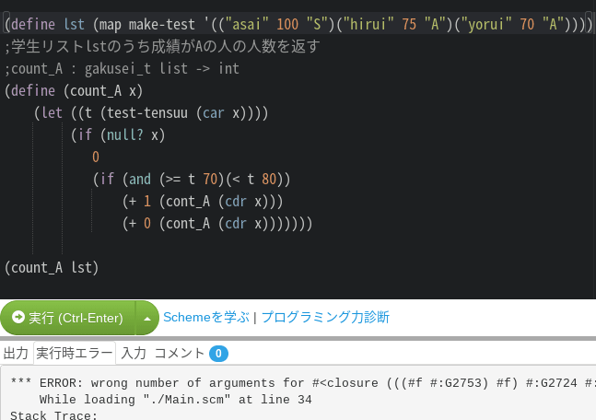
Task: Open the コメント tab
Action: 180,353
